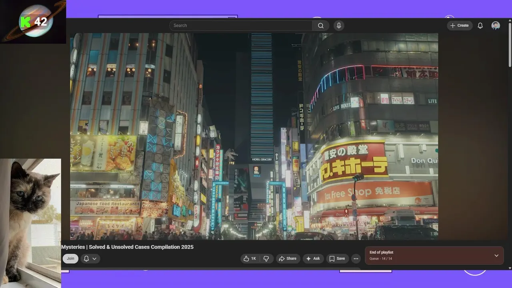Open the user account avatar menu
512x288 pixels.
[496, 26]
